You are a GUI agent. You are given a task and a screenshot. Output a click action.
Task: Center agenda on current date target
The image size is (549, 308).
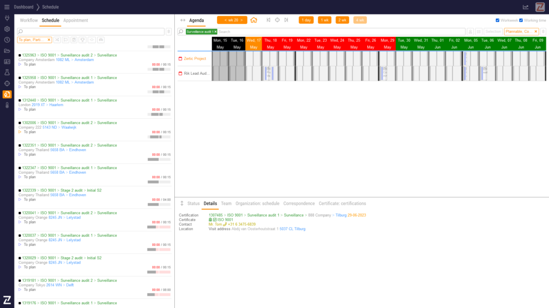[277, 20]
